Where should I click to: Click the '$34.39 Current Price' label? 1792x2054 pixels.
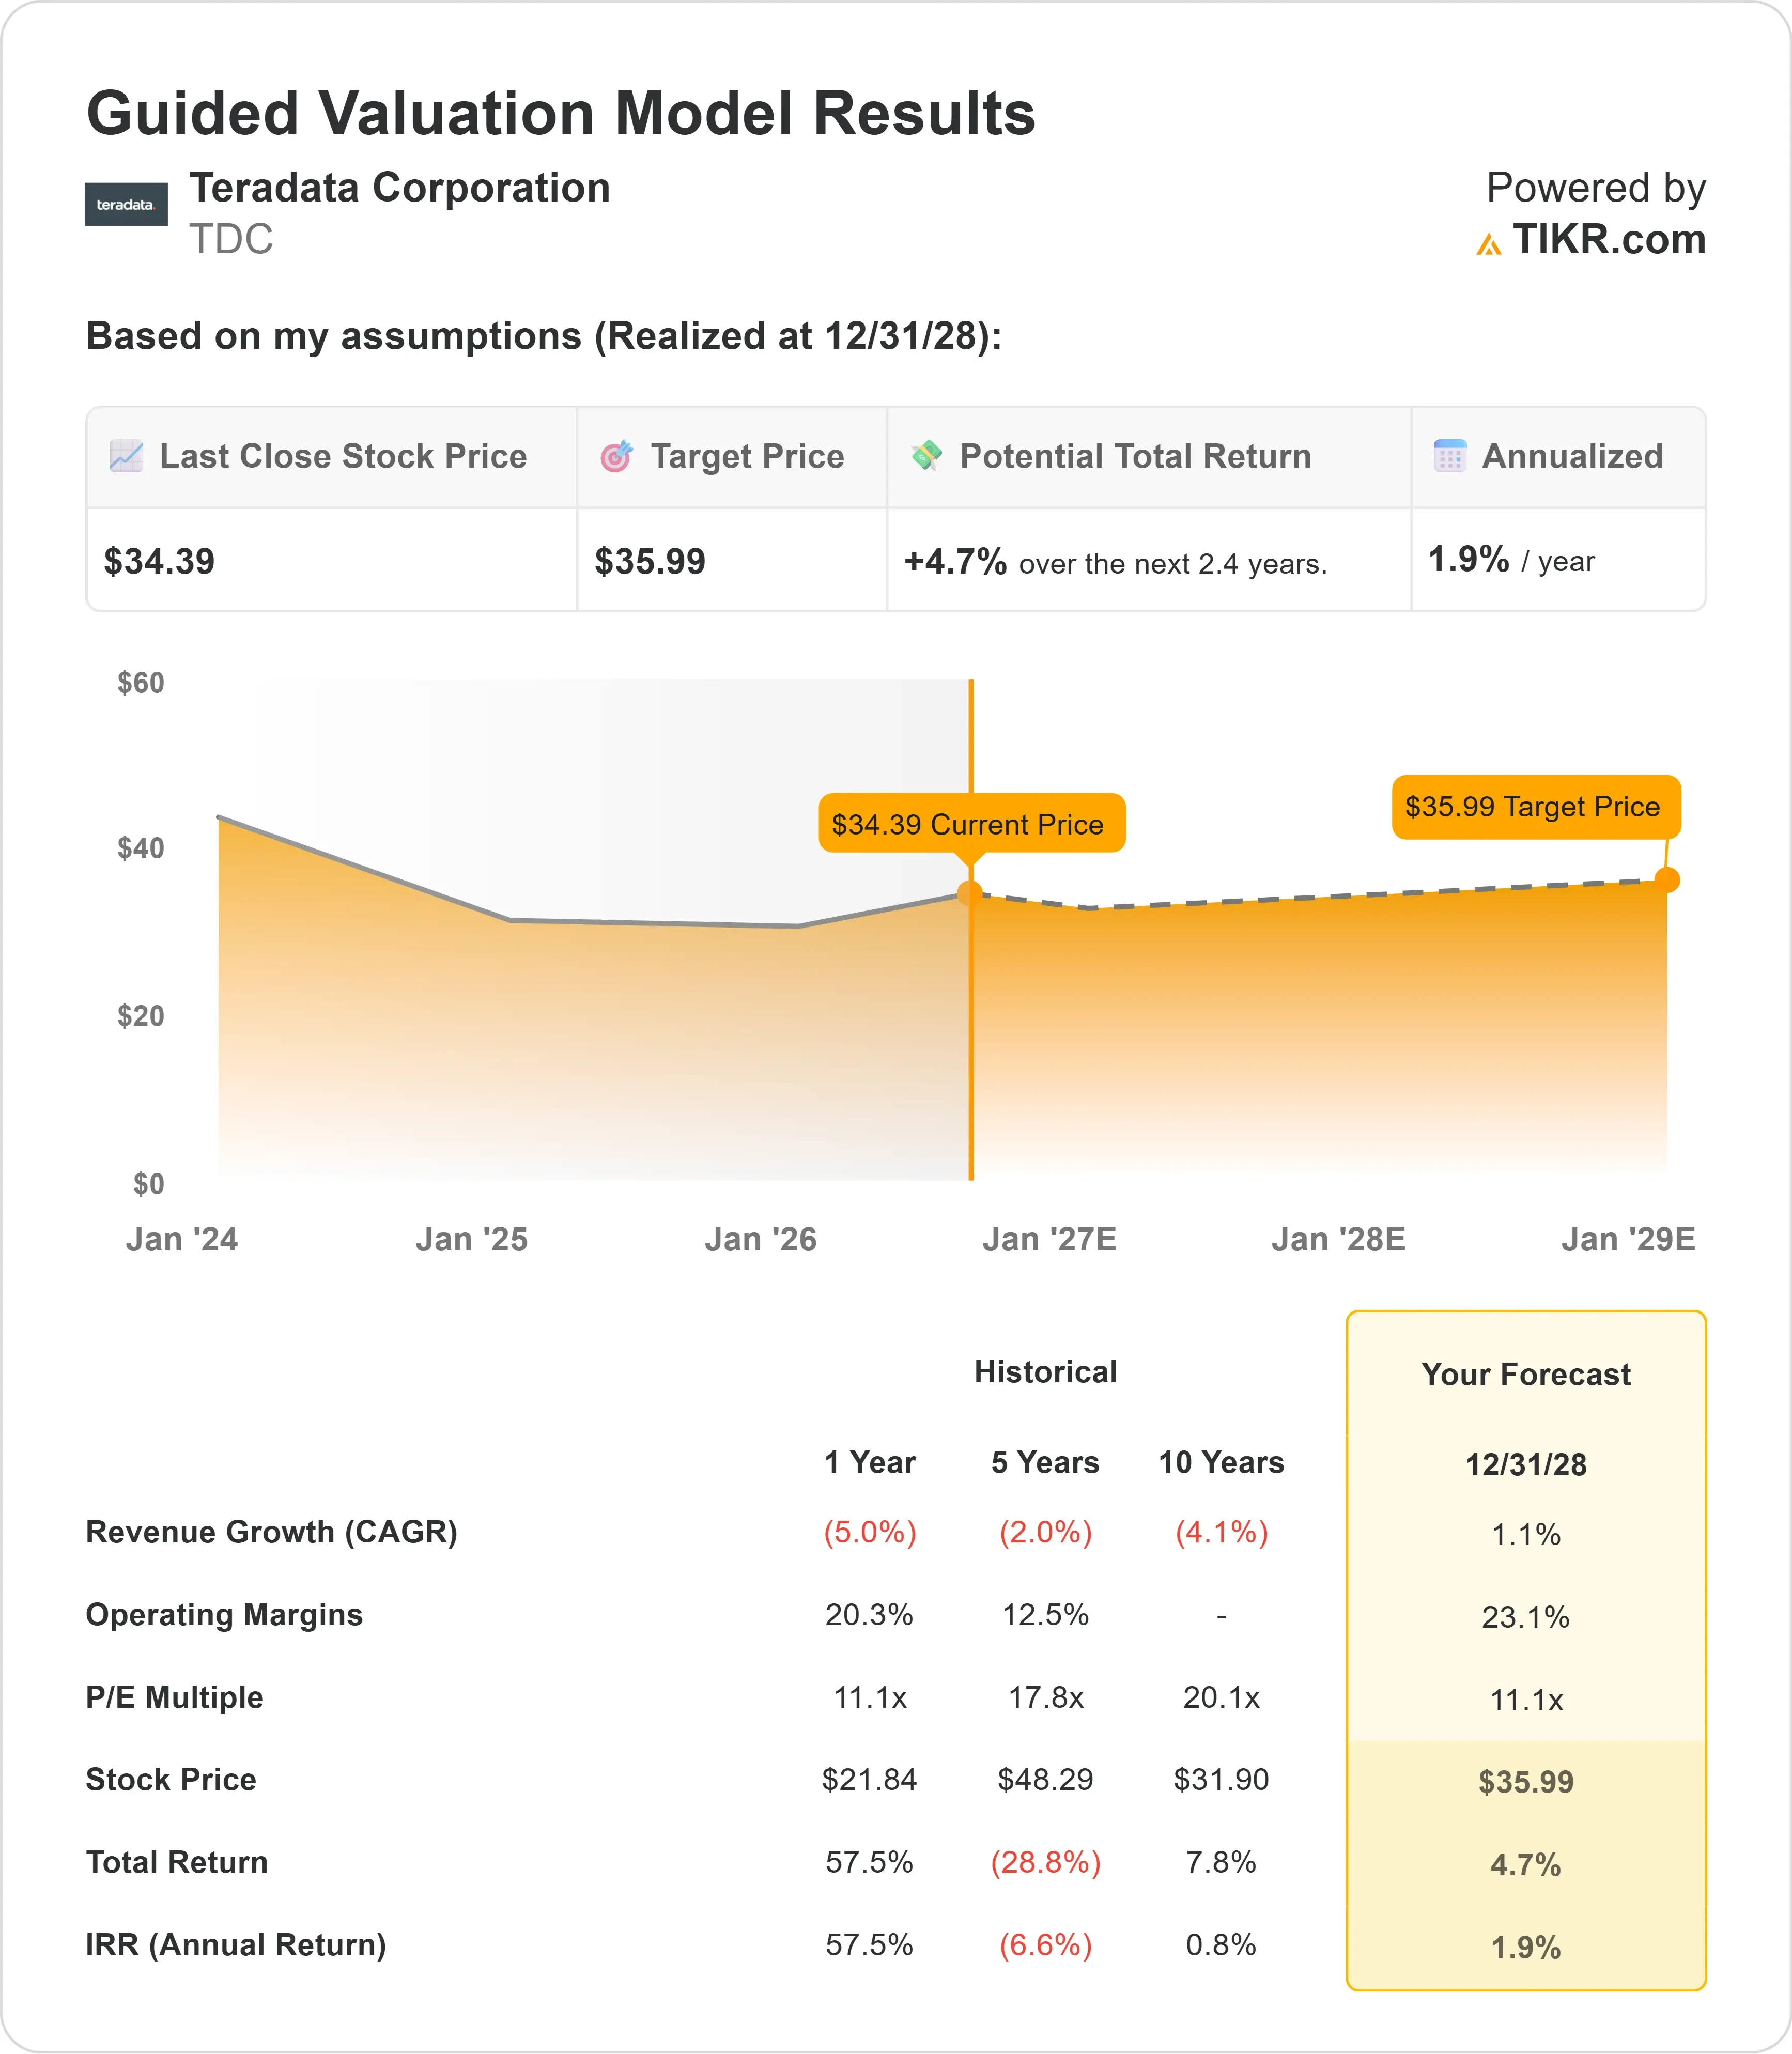pos(972,824)
